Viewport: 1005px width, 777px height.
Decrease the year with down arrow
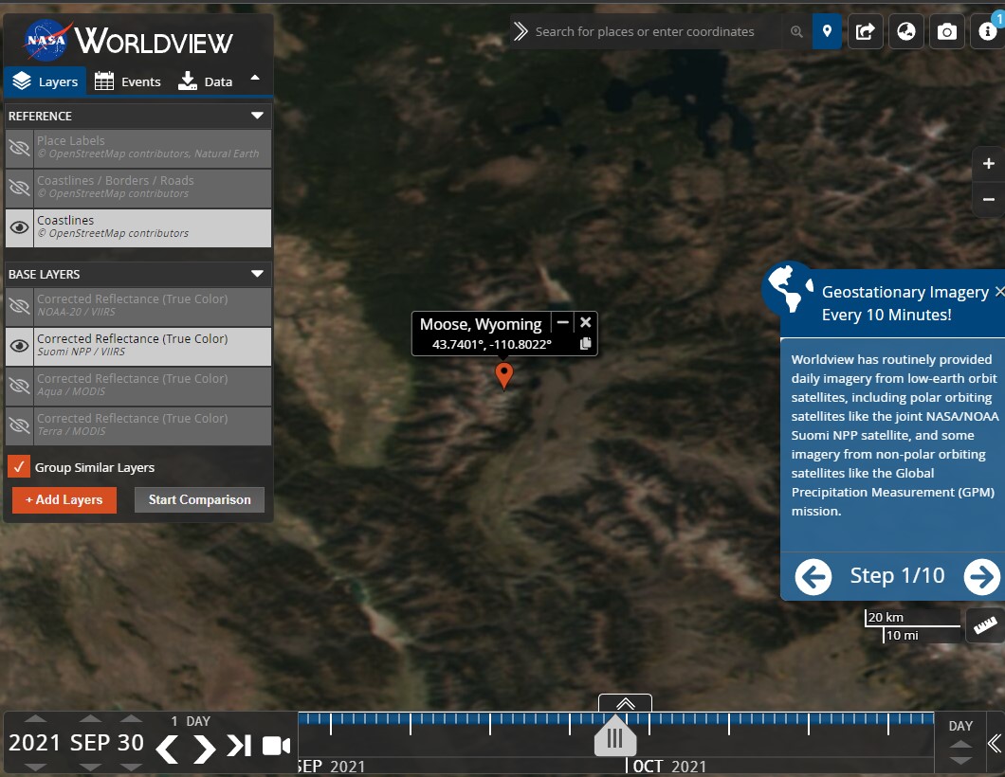[x=35, y=767]
